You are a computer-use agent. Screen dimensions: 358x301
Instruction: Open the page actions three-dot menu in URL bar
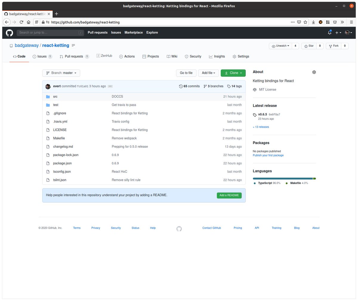point(293,22)
